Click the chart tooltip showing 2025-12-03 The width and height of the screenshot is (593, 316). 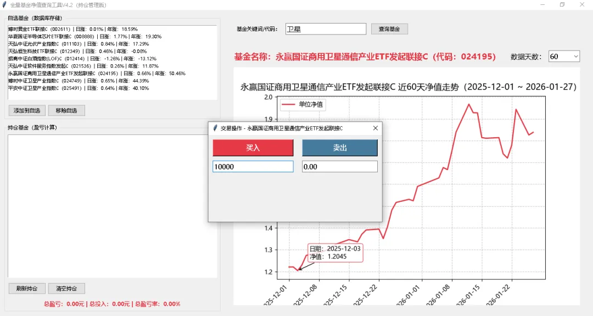pos(335,252)
